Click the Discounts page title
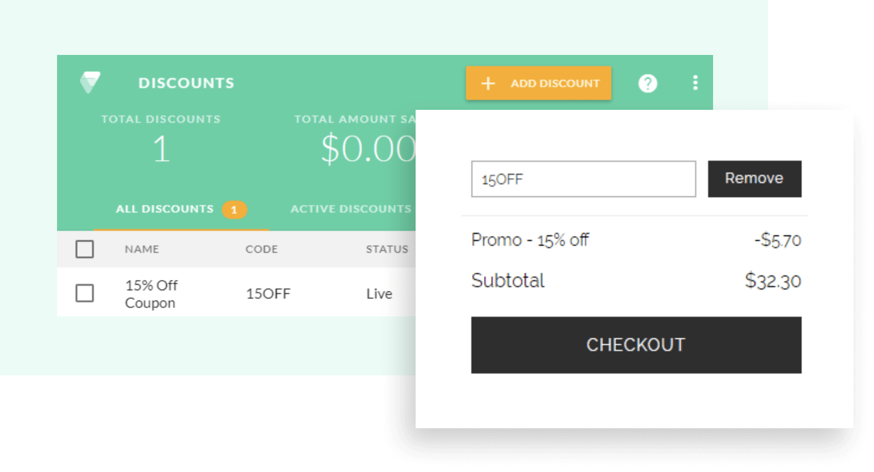Viewport: 874px width, 472px height. (186, 83)
